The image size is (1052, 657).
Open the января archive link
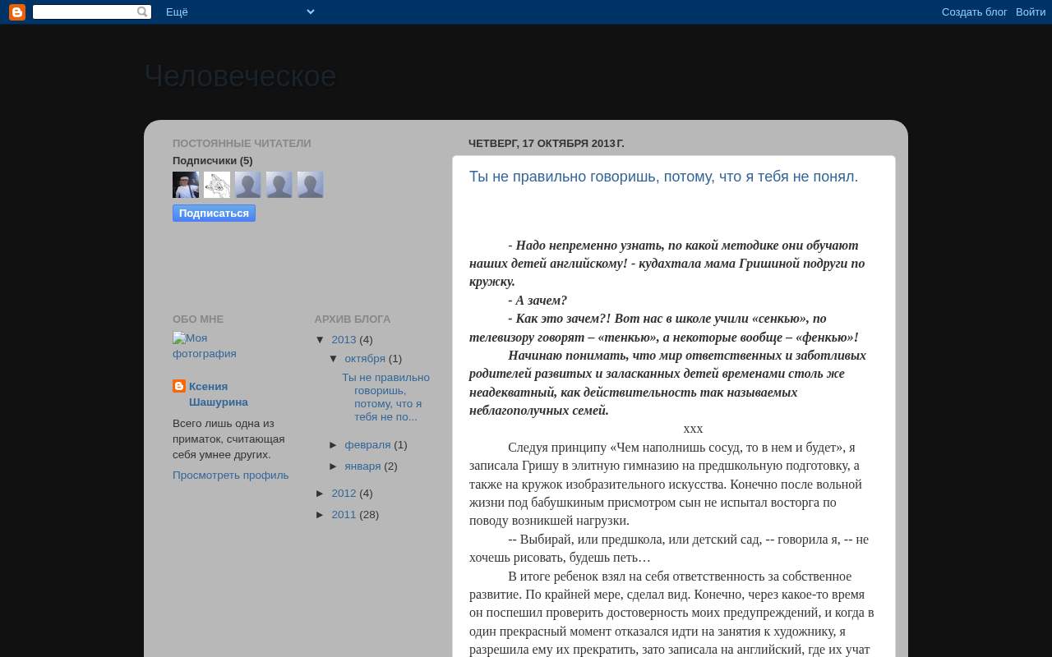tap(362, 466)
